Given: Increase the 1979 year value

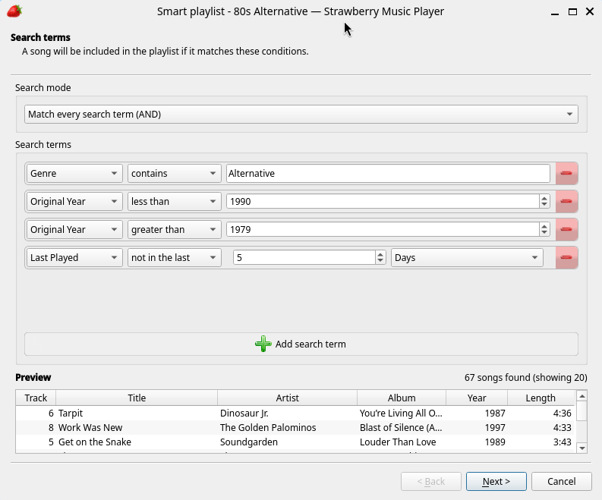Looking at the screenshot, I should tap(544, 226).
